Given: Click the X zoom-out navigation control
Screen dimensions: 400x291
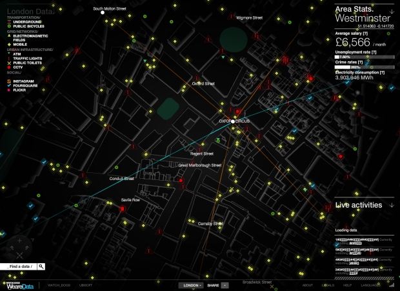Looking at the screenshot, I should [x=19, y=255].
